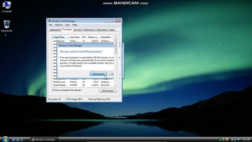Click the volume speaker tray icon
This screenshot has height=142, width=252.
click(239, 139)
